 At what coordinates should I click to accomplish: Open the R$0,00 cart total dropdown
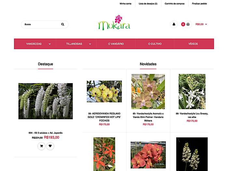pos(201,24)
